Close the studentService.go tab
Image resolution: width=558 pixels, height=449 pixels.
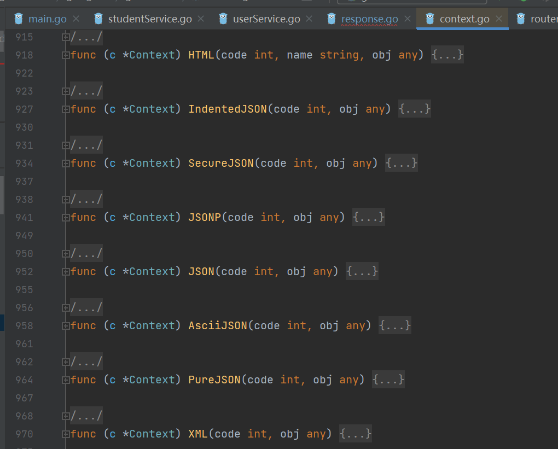tap(201, 19)
